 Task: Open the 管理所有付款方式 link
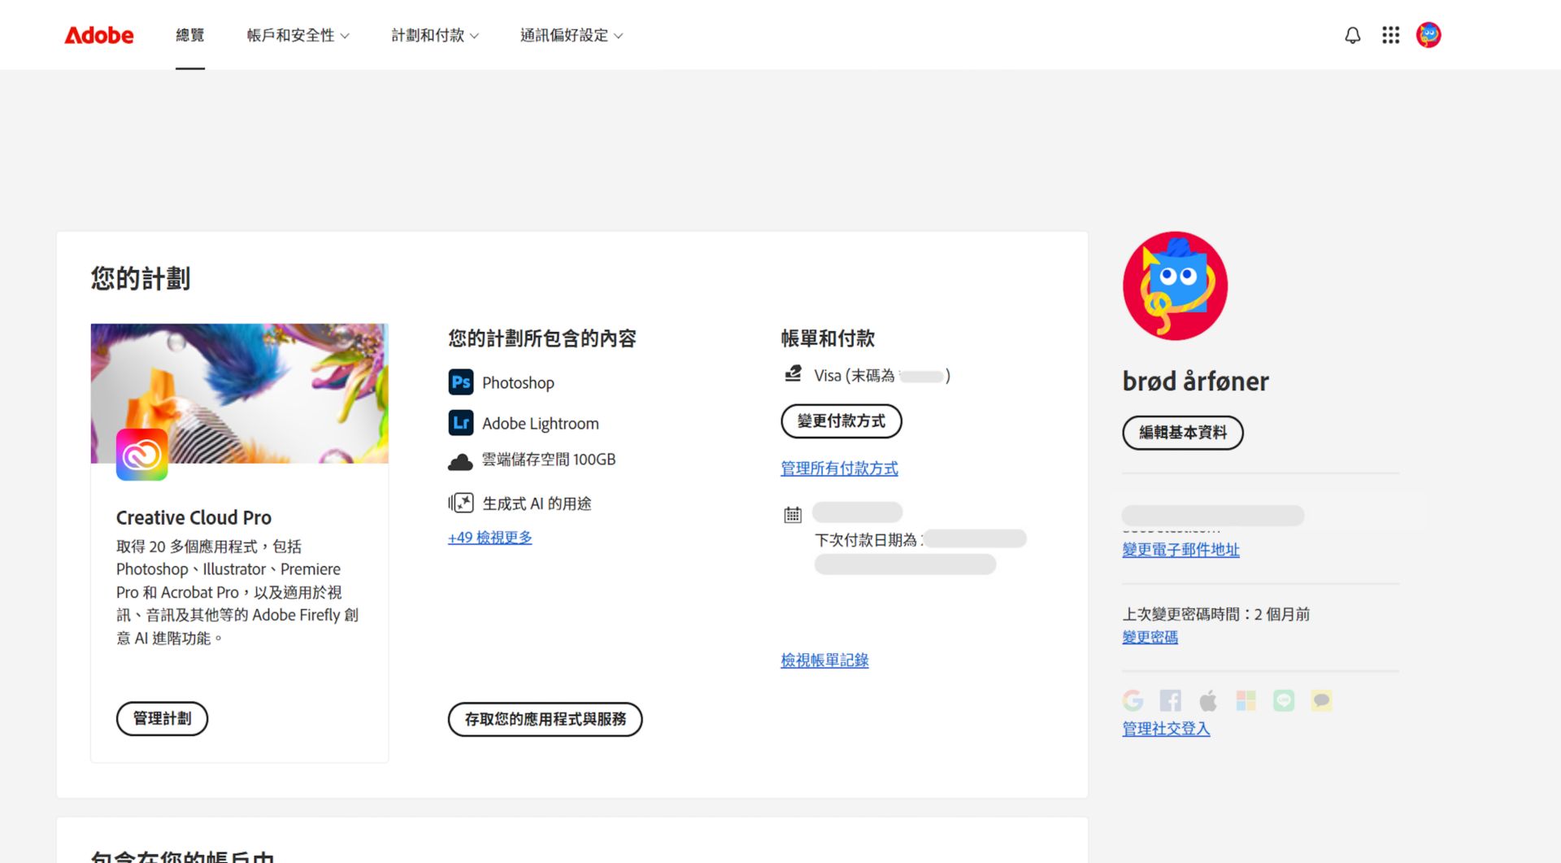[839, 469]
